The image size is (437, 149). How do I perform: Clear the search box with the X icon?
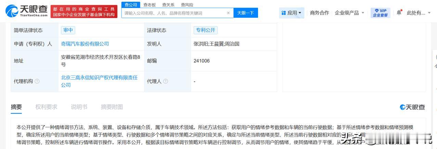(x=228, y=13)
